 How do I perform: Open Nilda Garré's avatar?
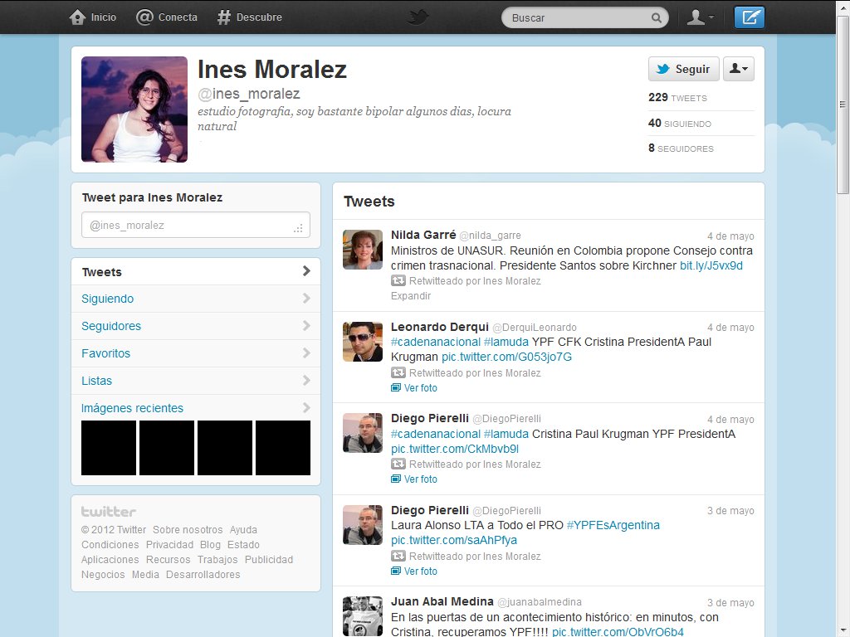363,250
